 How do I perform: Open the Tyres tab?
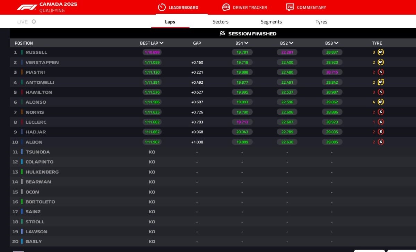[x=321, y=22]
